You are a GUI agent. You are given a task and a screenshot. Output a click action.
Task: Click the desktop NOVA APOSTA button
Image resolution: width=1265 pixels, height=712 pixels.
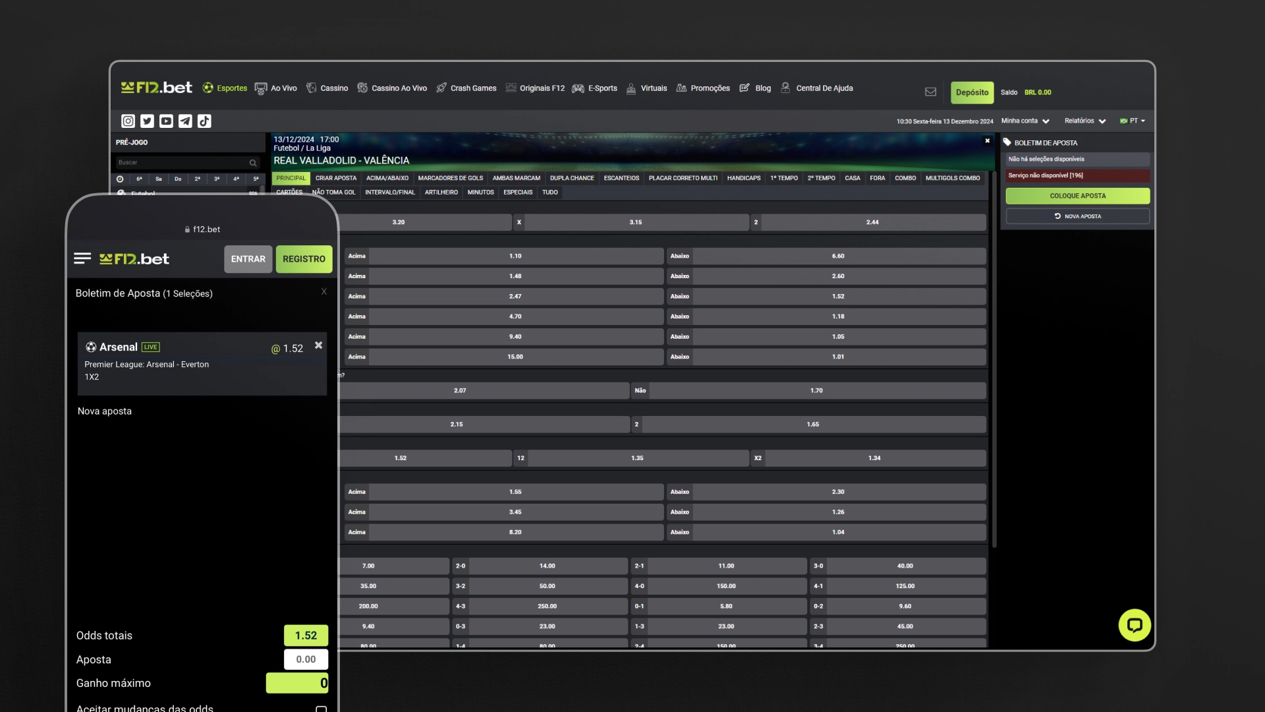point(1078,216)
